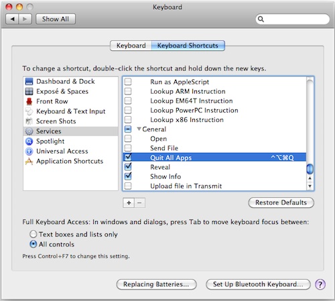Click Set Up Bluetooth Keyboard button
This screenshot has width=335, height=301.
point(258,284)
